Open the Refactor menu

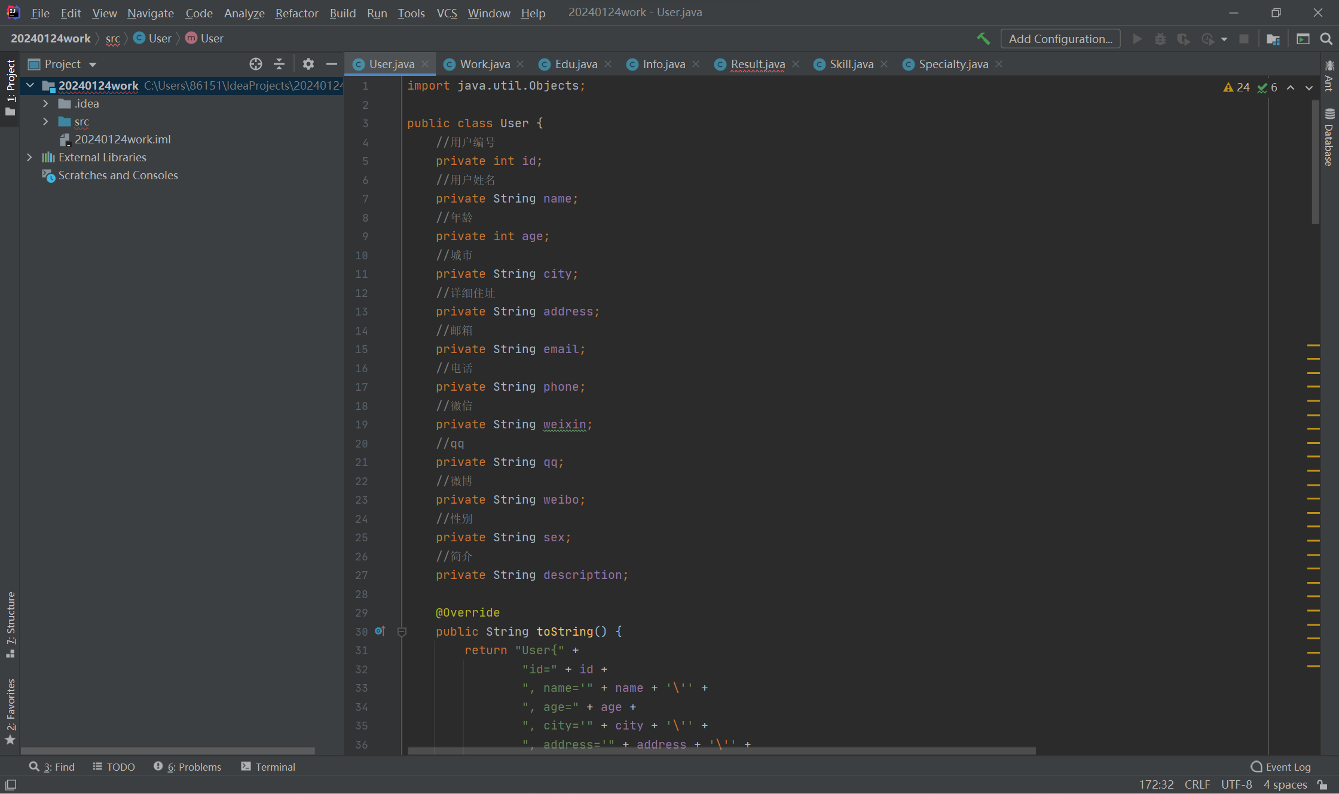pos(296,13)
